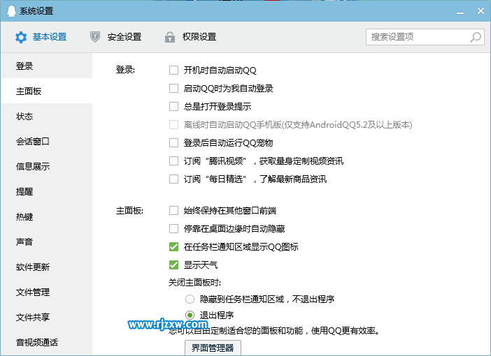Open 文件管理 settings

pos(47,292)
